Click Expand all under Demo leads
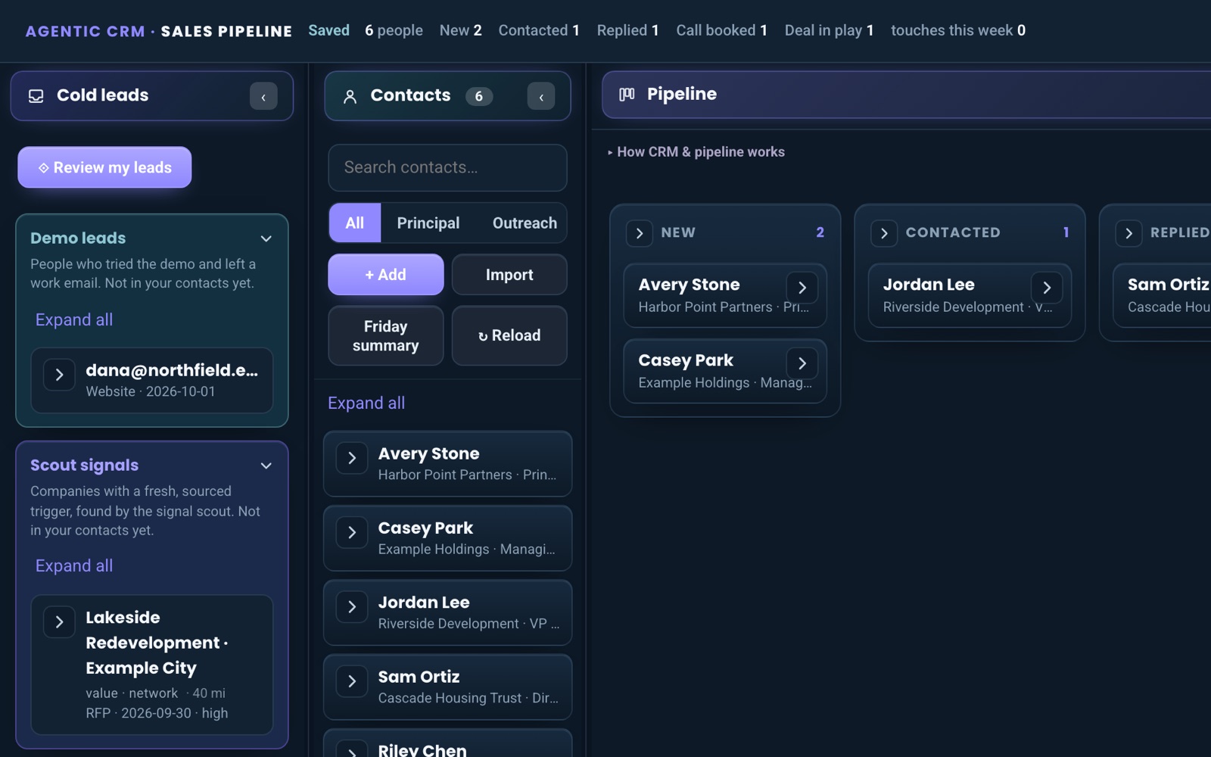The width and height of the screenshot is (1211, 757). pyautogui.click(x=74, y=320)
